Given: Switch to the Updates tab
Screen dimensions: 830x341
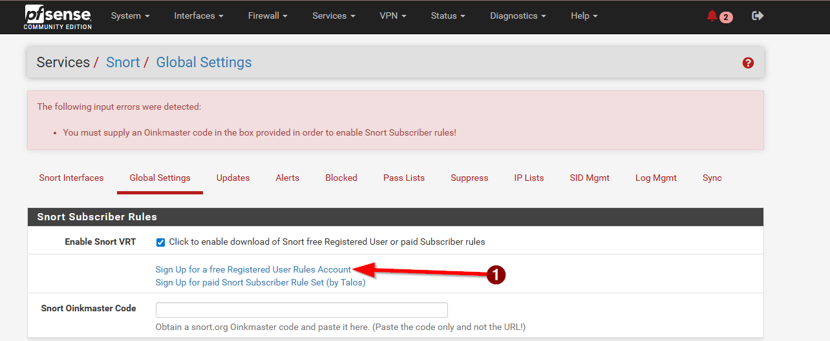Looking at the screenshot, I should [233, 178].
